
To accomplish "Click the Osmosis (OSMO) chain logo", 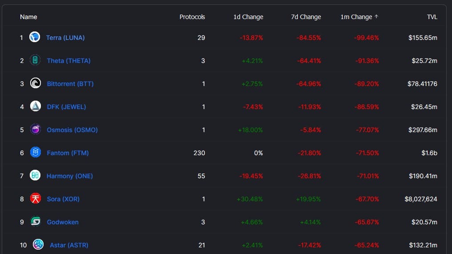I will click(x=36, y=129).
